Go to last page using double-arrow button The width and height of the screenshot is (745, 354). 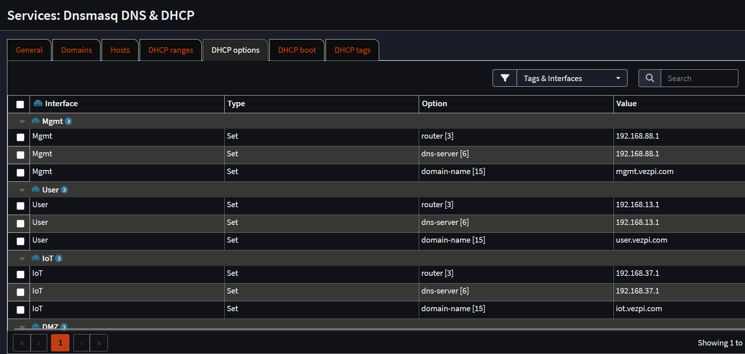pos(99,343)
